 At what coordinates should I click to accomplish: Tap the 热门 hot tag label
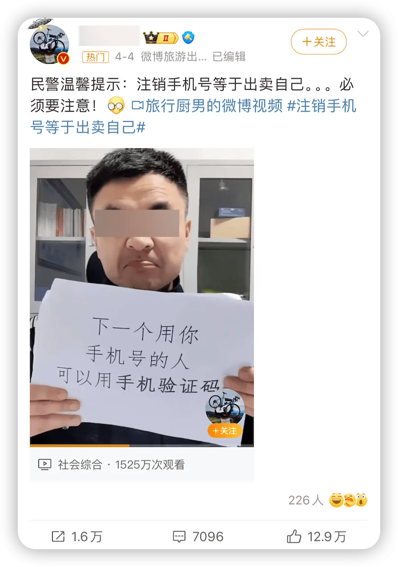(96, 57)
